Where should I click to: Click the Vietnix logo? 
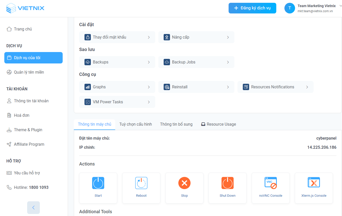(25, 8)
